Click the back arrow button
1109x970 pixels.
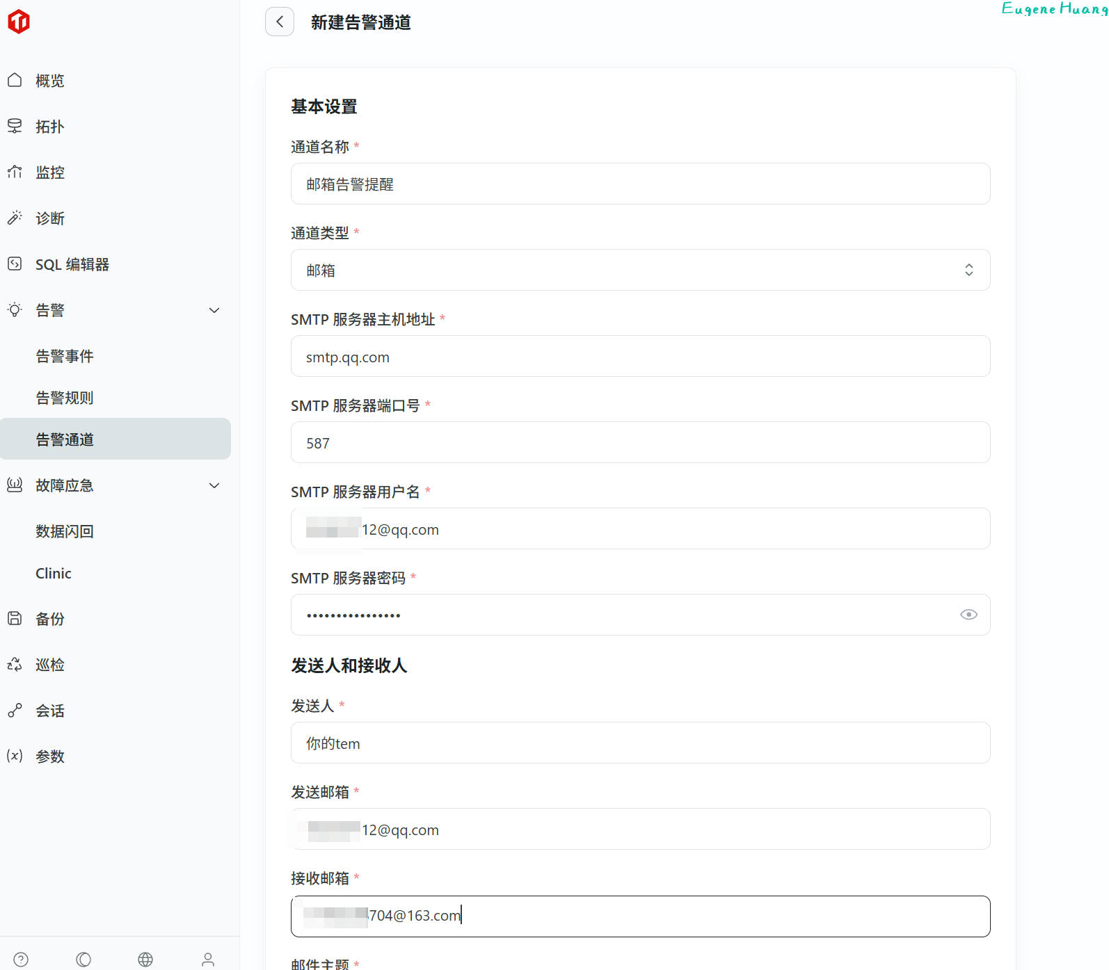pos(280,22)
